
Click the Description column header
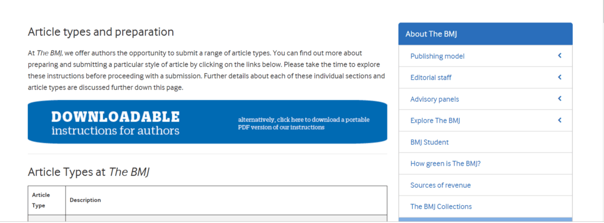85,200
